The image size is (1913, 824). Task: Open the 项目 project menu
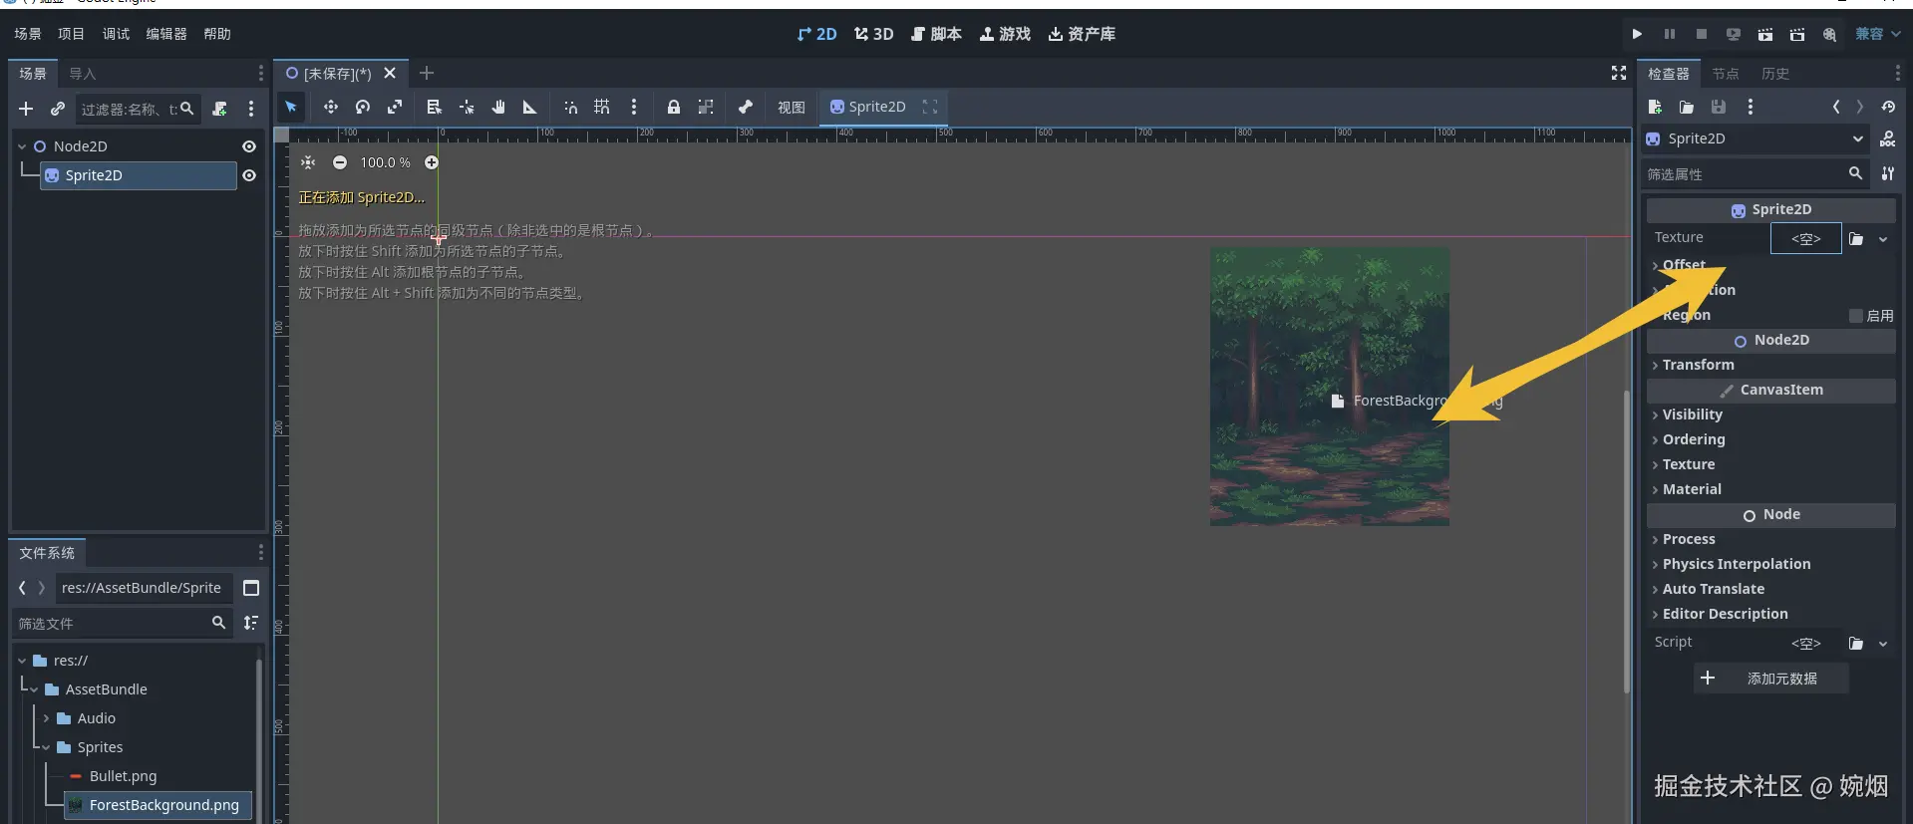tap(72, 34)
